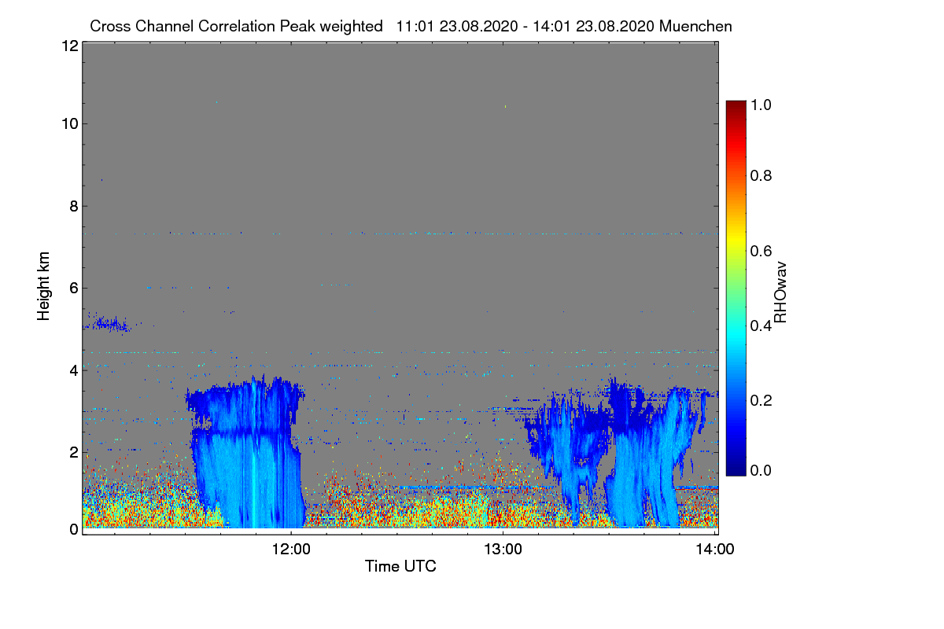Click the RHOwav color scale bar
Image resolution: width=944 pixels, height=629 pixels.
click(x=735, y=288)
